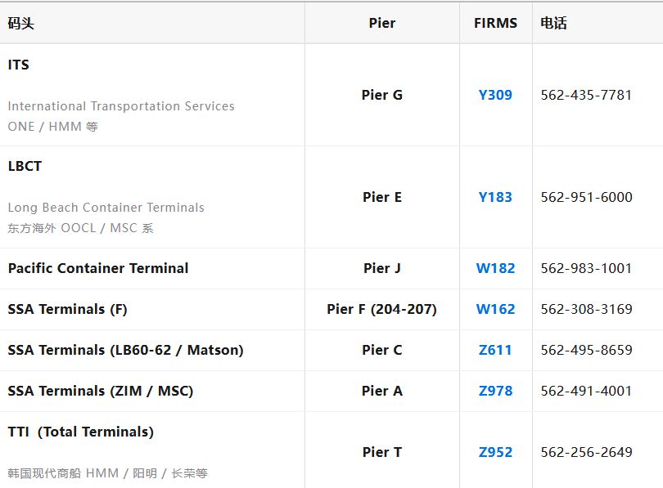
Task: Click the Pier J cell
Action: pos(382,268)
